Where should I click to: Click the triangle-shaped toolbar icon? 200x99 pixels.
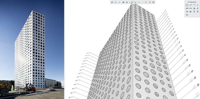coord(127,2)
